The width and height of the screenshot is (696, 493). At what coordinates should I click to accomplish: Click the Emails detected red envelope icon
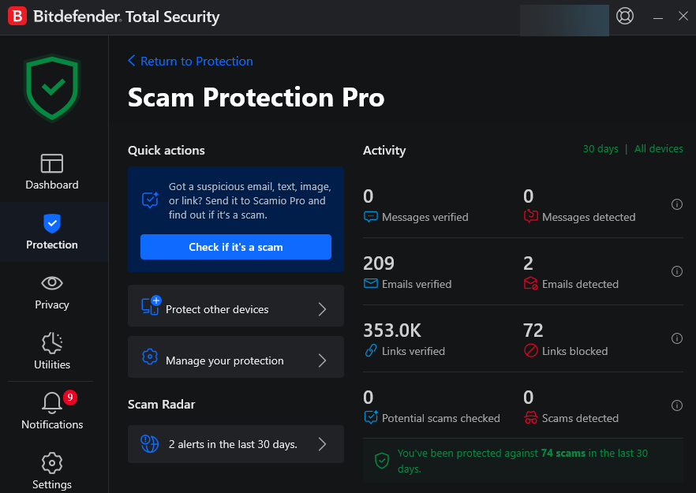tap(531, 283)
